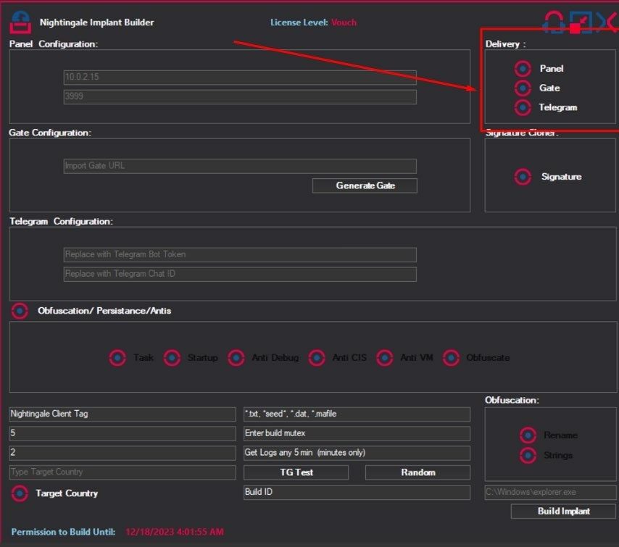The image size is (619, 547).
Task: Toggle the Target Country switch
Action: click(20, 493)
